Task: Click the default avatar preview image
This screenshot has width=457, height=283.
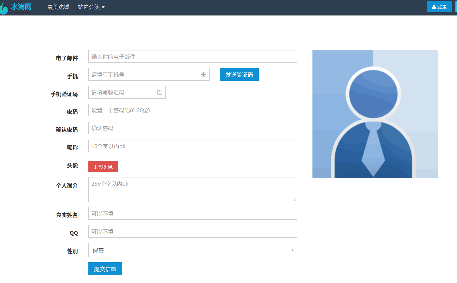Action: pyautogui.click(x=375, y=114)
